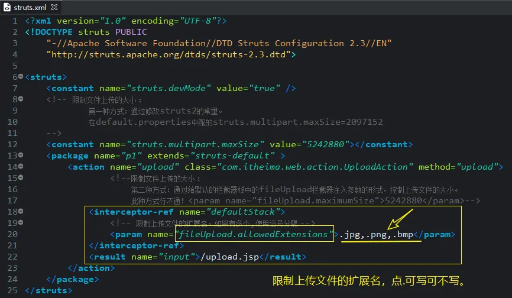Click the "UTF-8" encoding value on line 1
512x298 pixels.
pos(198,21)
